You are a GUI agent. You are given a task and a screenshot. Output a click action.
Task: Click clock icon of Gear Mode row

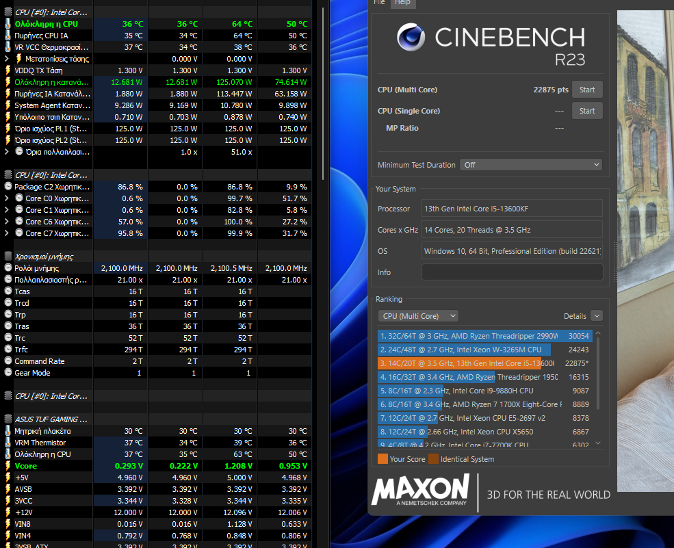(x=8, y=373)
